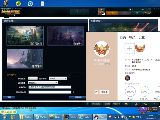Click the Windows Start button
Viewport: 160px width, 120px height.
[4, 117]
